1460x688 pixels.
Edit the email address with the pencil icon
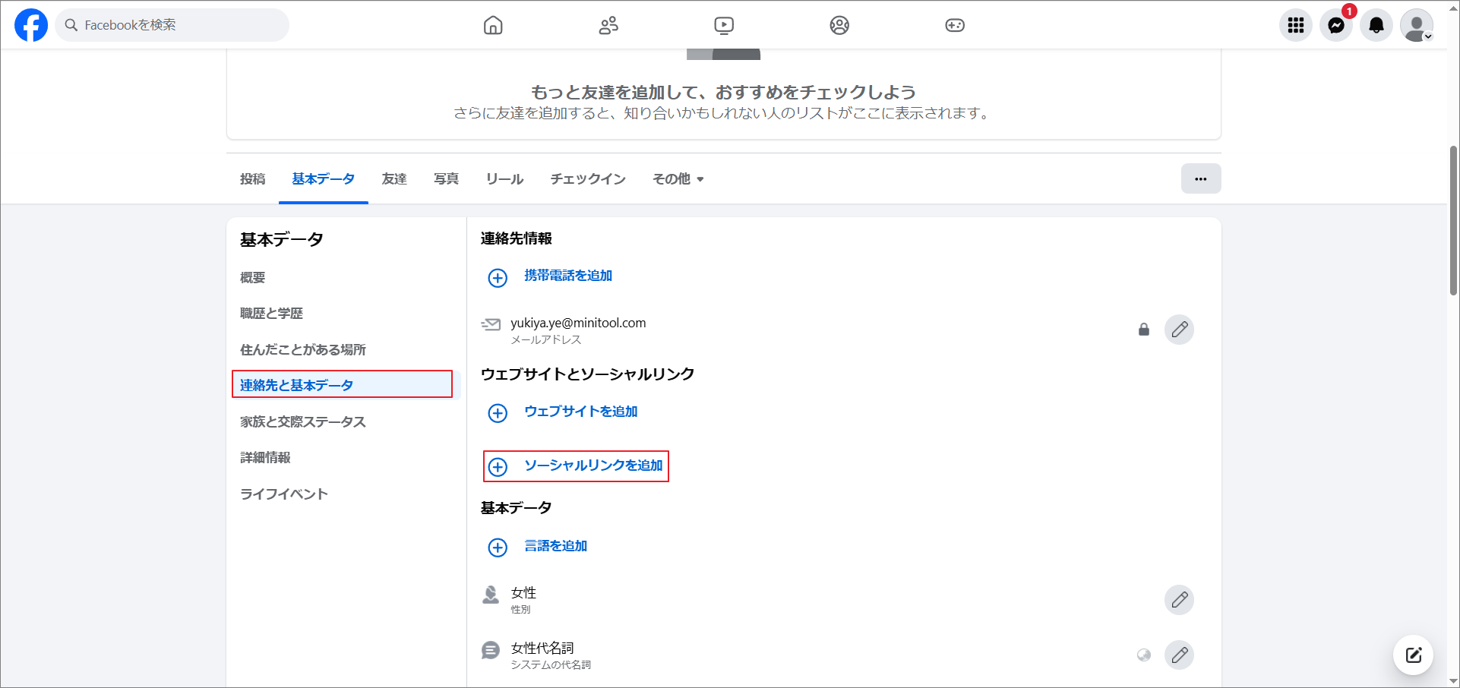[1179, 330]
